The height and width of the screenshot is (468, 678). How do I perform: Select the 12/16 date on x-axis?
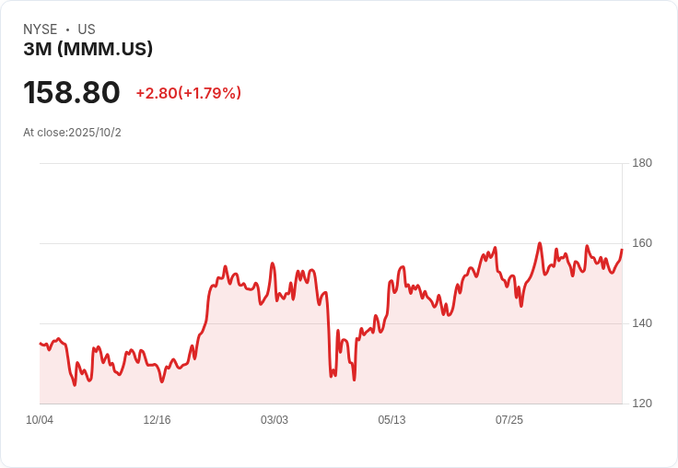157,420
